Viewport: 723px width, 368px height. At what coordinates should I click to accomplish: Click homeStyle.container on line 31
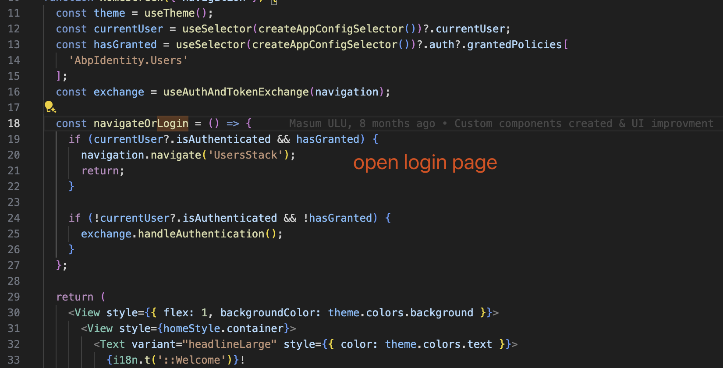pos(223,329)
